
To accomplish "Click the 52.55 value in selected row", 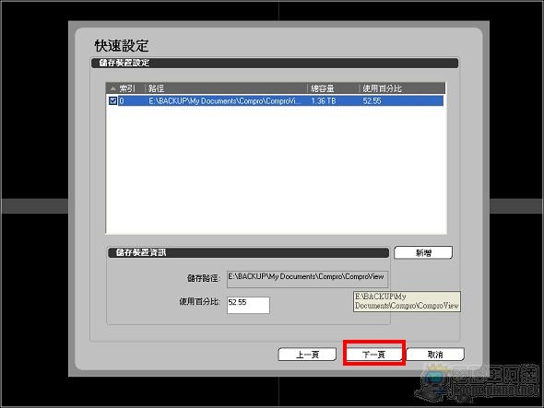I will coord(372,101).
